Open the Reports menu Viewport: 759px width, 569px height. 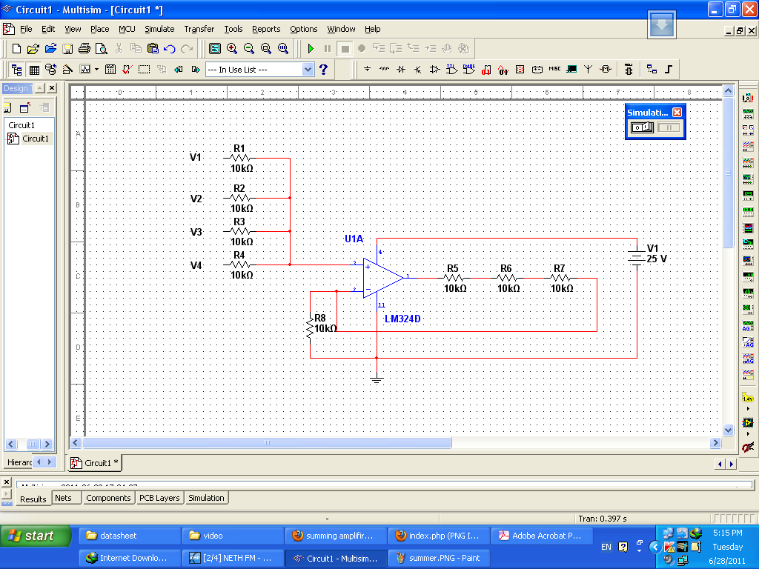pyautogui.click(x=266, y=29)
